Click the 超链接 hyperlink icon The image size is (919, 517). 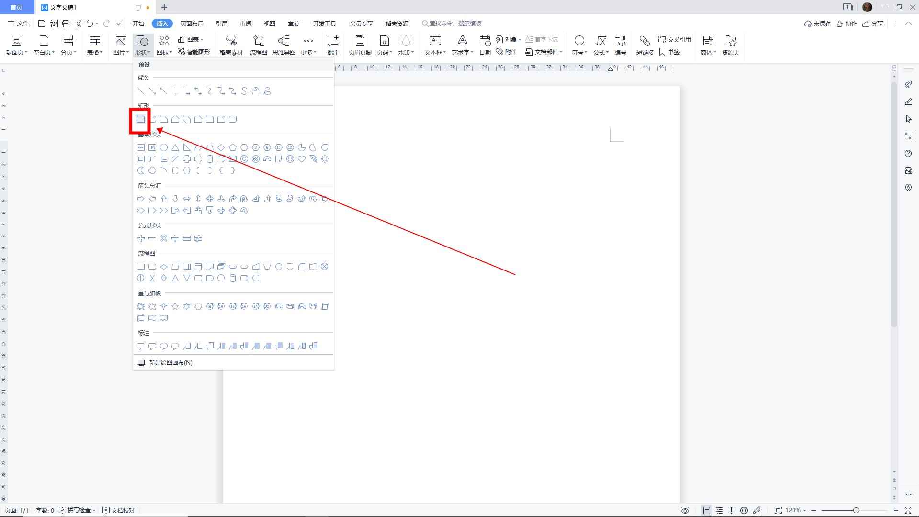[x=645, y=45]
